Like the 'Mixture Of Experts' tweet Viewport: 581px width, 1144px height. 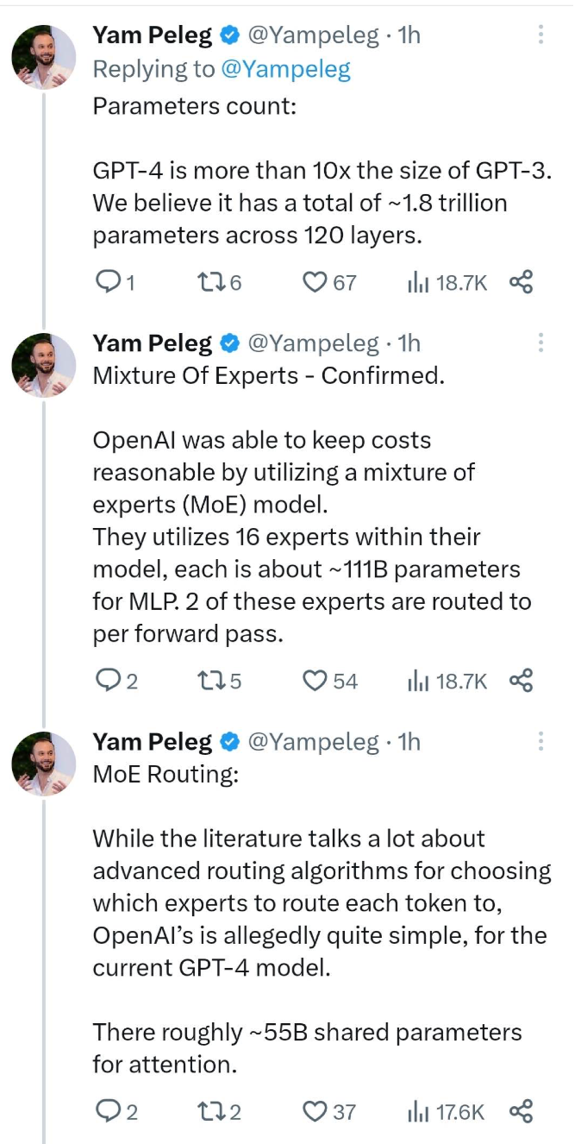pyautogui.click(x=330, y=681)
